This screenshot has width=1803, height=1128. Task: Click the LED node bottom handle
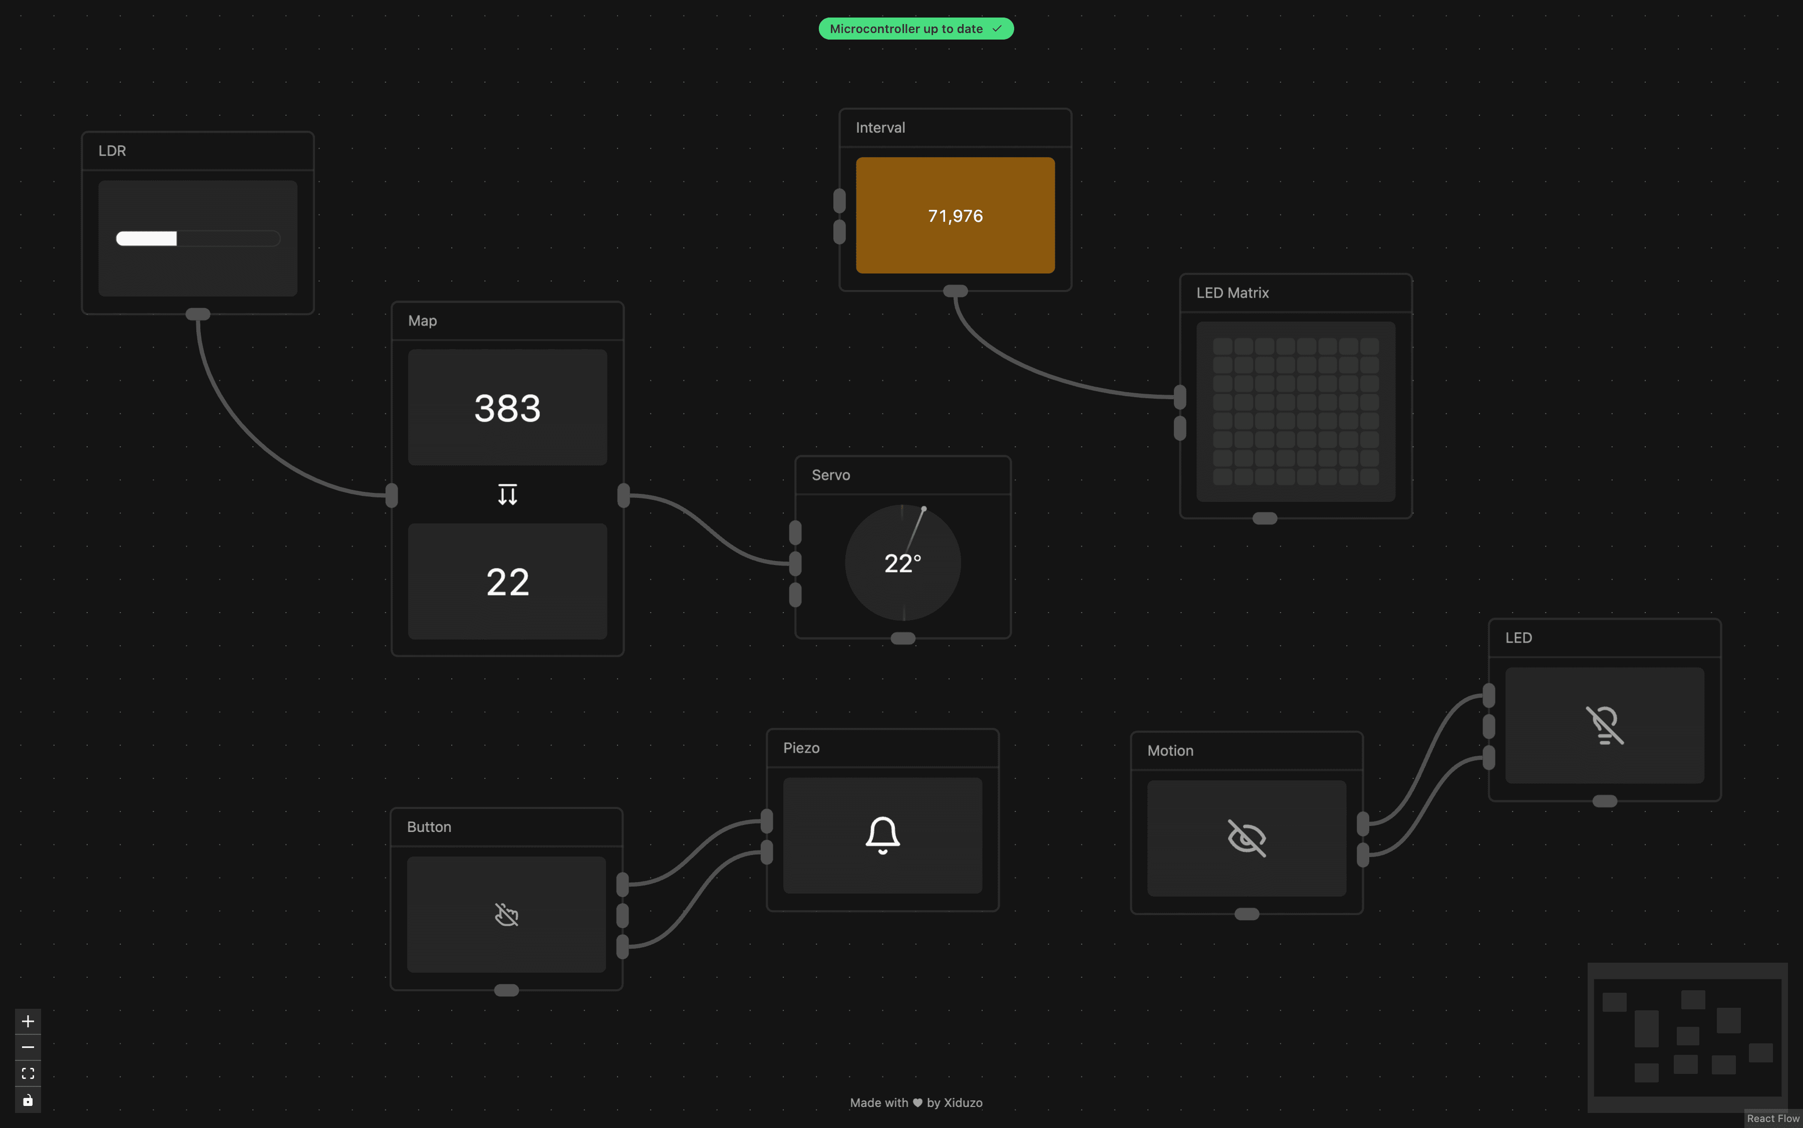coord(1605,801)
